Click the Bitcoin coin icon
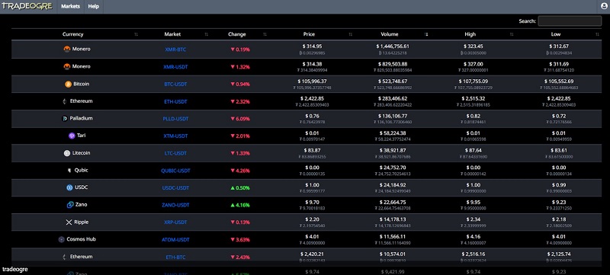The width and height of the screenshot is (610, 275). point(68,85)
